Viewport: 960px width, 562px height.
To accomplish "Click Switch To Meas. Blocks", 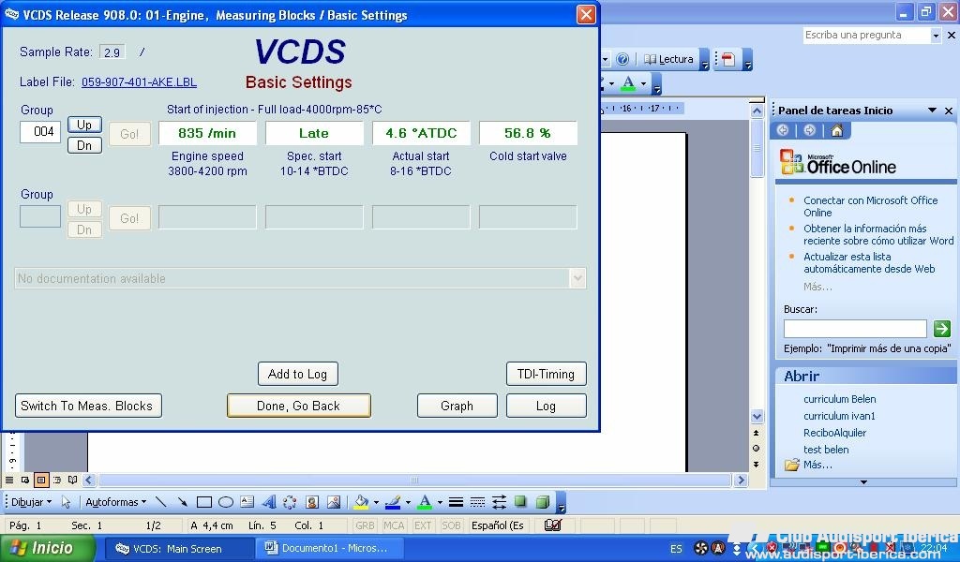I will (x=88, y=406).
